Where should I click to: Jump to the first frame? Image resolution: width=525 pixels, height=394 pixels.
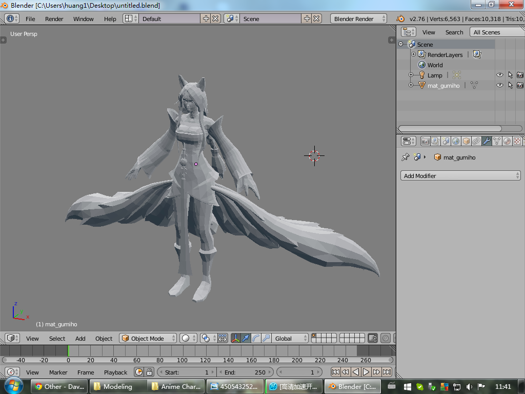(335, 372)
